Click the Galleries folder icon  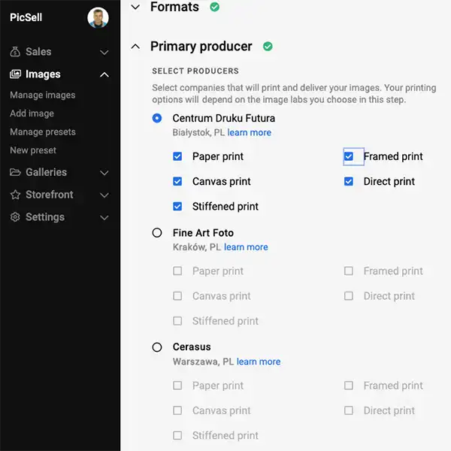tap(15, 172)
